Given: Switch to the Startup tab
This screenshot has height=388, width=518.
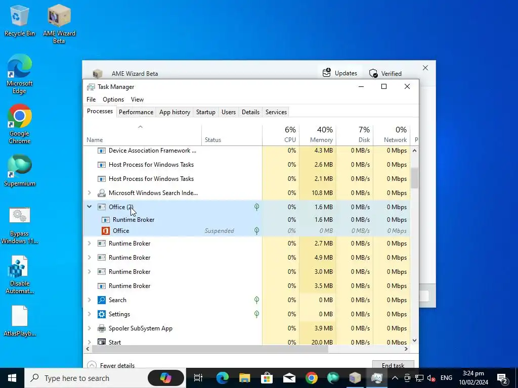Looking at the screenshot, I should (x=206, y=112).
